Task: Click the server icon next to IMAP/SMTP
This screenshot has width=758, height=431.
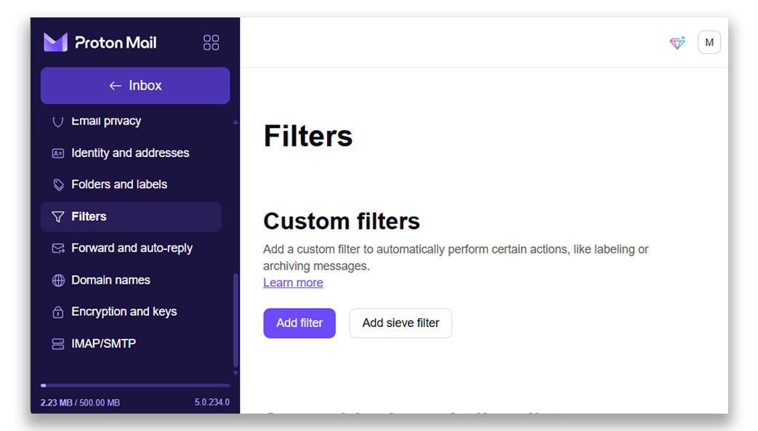Action: coord(58,343)
